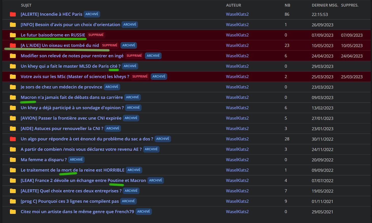The height and width of the screenshot is (223, 372).
Task: Open topic about passing border with expired CNI
Action: [x=71, y=118]
